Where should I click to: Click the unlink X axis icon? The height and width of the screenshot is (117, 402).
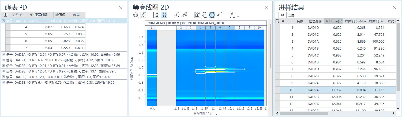click(176, 15)
